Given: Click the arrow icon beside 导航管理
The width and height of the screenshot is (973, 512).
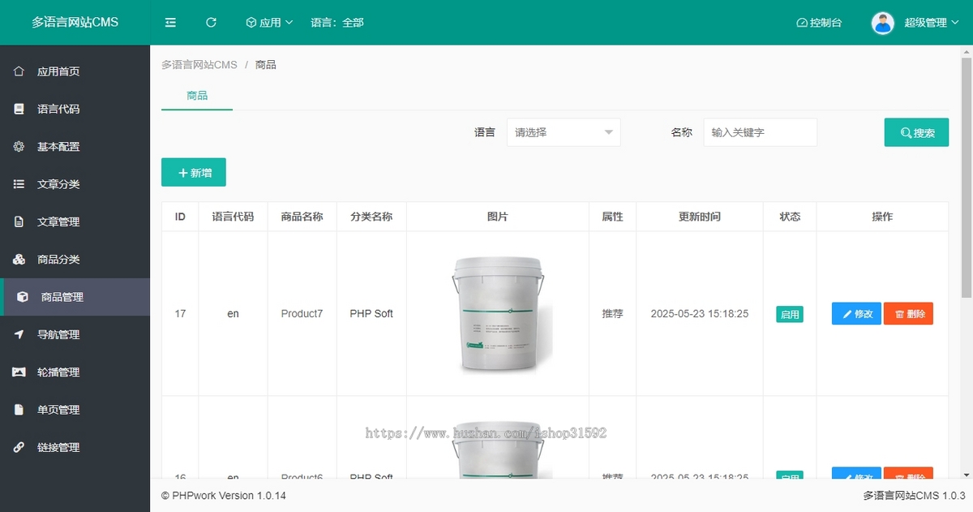Looking at the screenshot, I should (x=19, y=334).
